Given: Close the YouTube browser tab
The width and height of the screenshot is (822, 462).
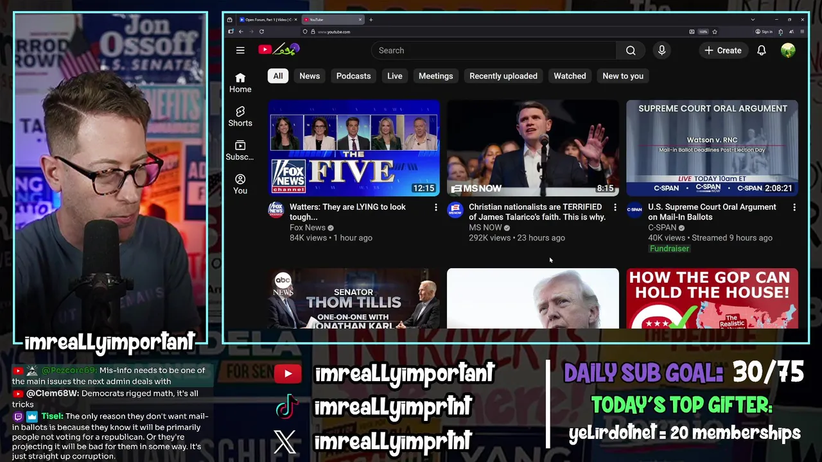Looking at the screenshot, I should click(360, 20).
